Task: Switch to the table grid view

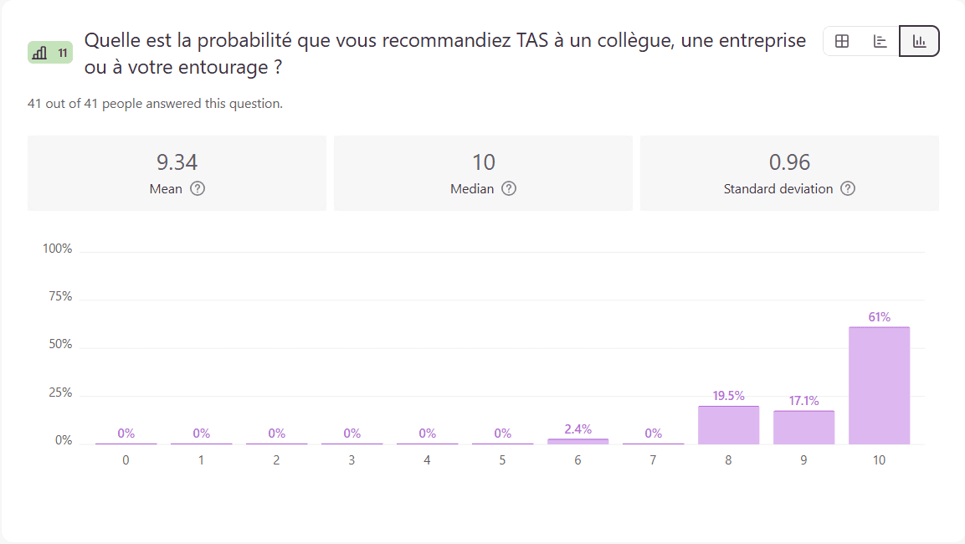Action: (x=842, y=41)
